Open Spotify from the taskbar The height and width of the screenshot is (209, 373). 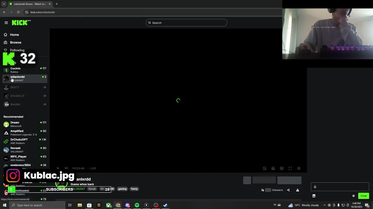click(x=137, y=205)
